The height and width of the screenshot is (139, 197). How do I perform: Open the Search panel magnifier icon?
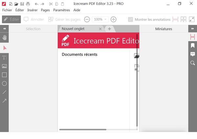click(193, 63)
